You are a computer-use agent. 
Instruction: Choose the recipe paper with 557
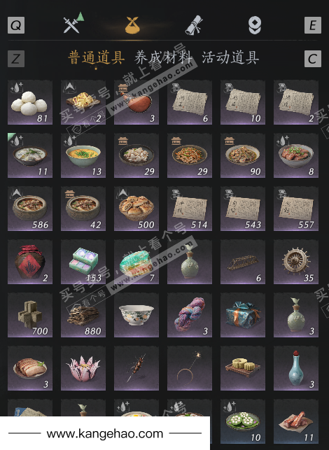click(x=296, y=209)
